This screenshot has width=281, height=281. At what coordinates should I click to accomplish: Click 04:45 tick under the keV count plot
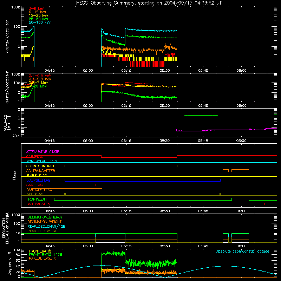click(x=50, y=71)
